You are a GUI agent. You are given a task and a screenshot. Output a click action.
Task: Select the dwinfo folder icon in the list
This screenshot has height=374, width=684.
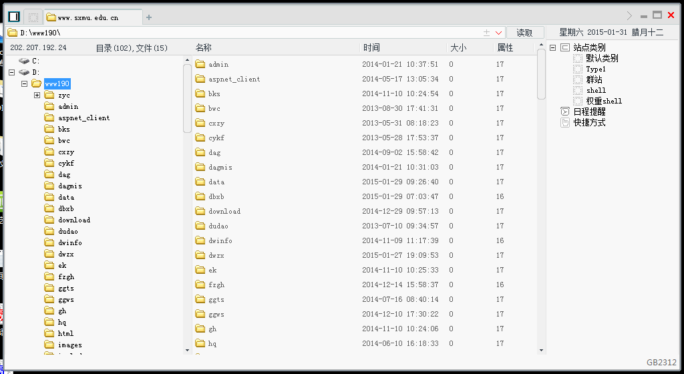pyautogui.click(x=200, y=240)
